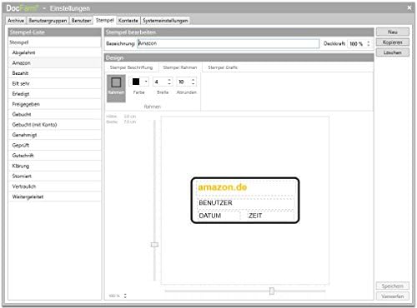Click the zoom 100 % stepper arrows
This screenshot has height=308, width=417.
[125, 296]
